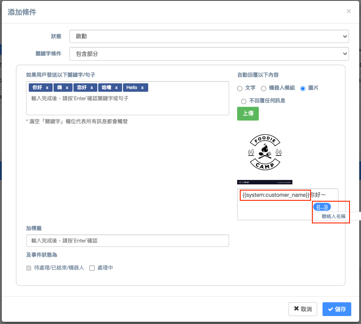361x324 pixels.
Task: Remove the 你好 keyword tag
Action: [x=47, y=88]
